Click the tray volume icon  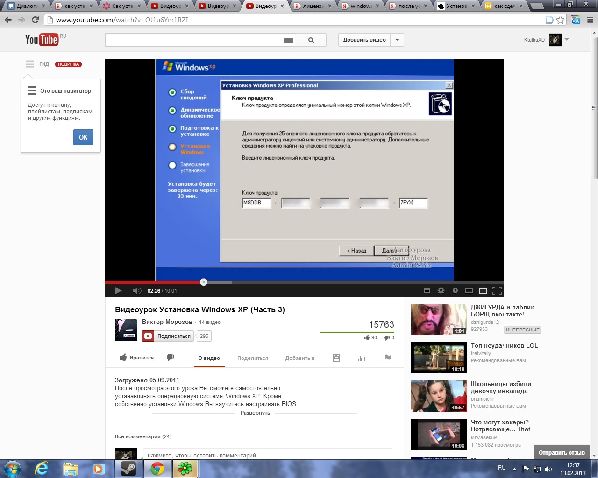(x=548, y=469)
